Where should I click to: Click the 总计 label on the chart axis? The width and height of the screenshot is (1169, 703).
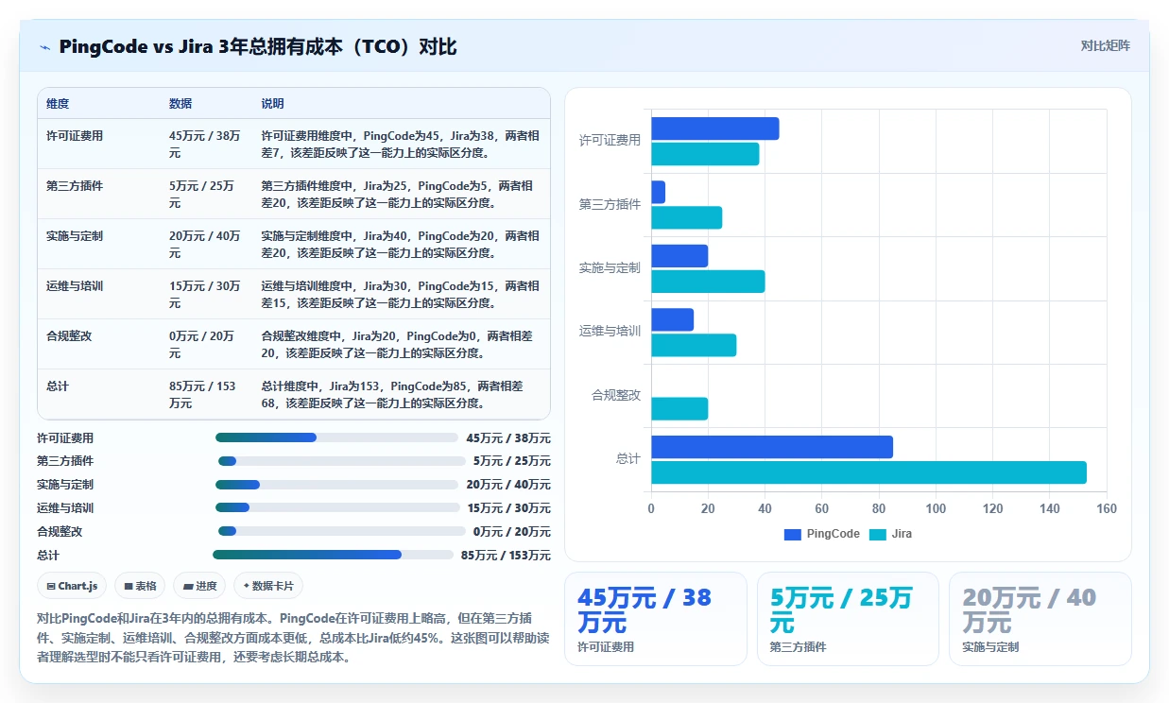(x=628, y=458)
